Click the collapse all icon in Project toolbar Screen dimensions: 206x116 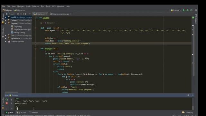[21, 14]
